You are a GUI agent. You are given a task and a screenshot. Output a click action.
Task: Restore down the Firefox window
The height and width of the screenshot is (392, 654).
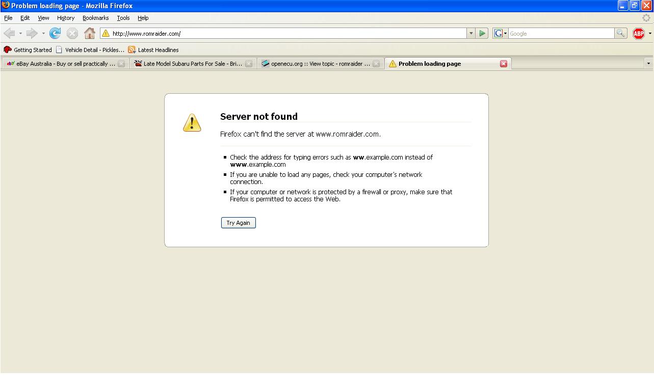point(635,6)
